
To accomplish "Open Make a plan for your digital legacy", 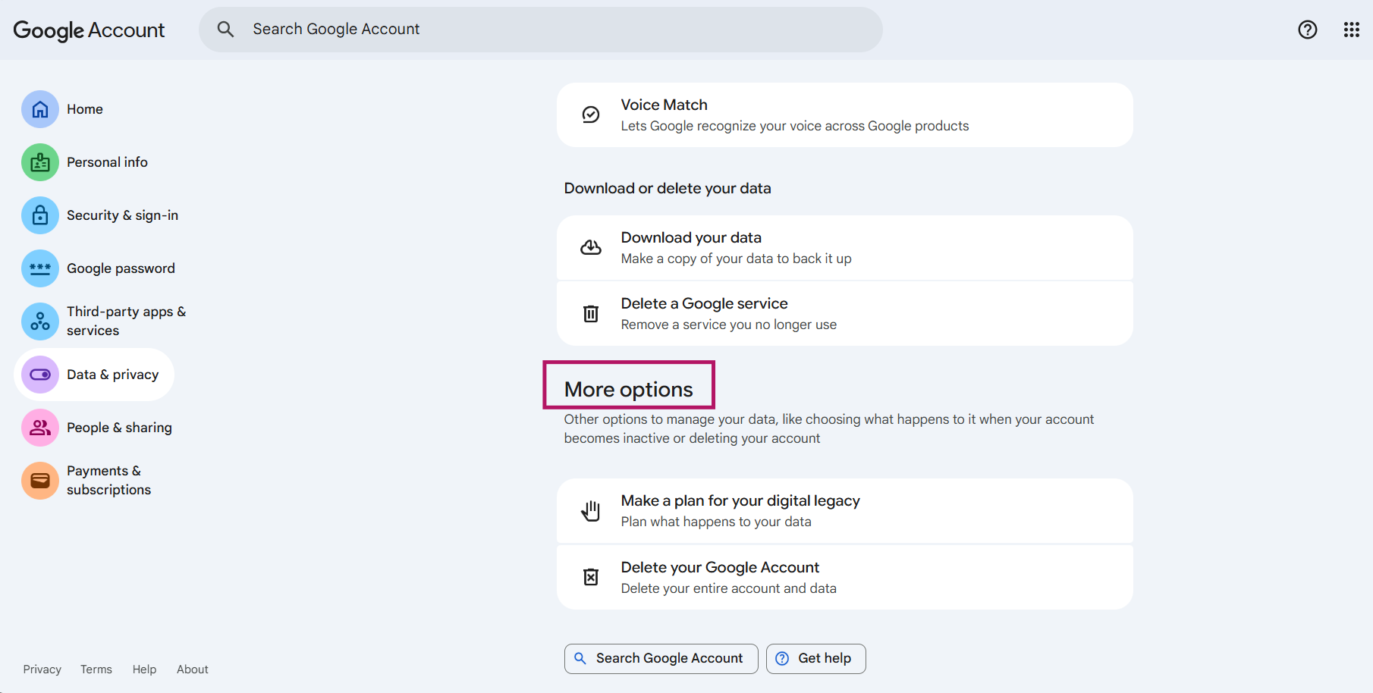I will (844, 510).
